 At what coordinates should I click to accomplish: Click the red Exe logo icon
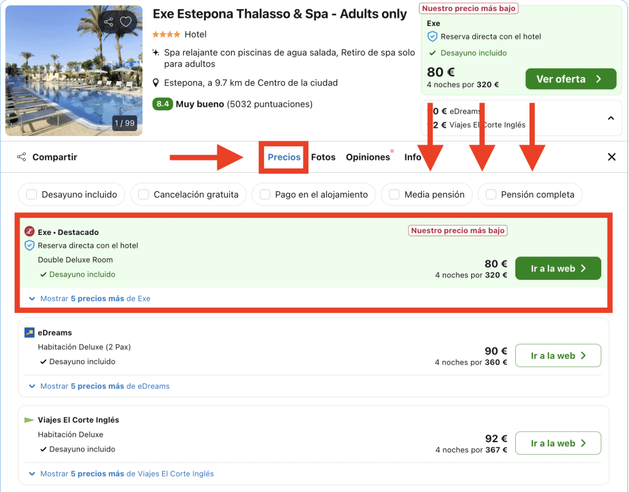click(29, 232)
